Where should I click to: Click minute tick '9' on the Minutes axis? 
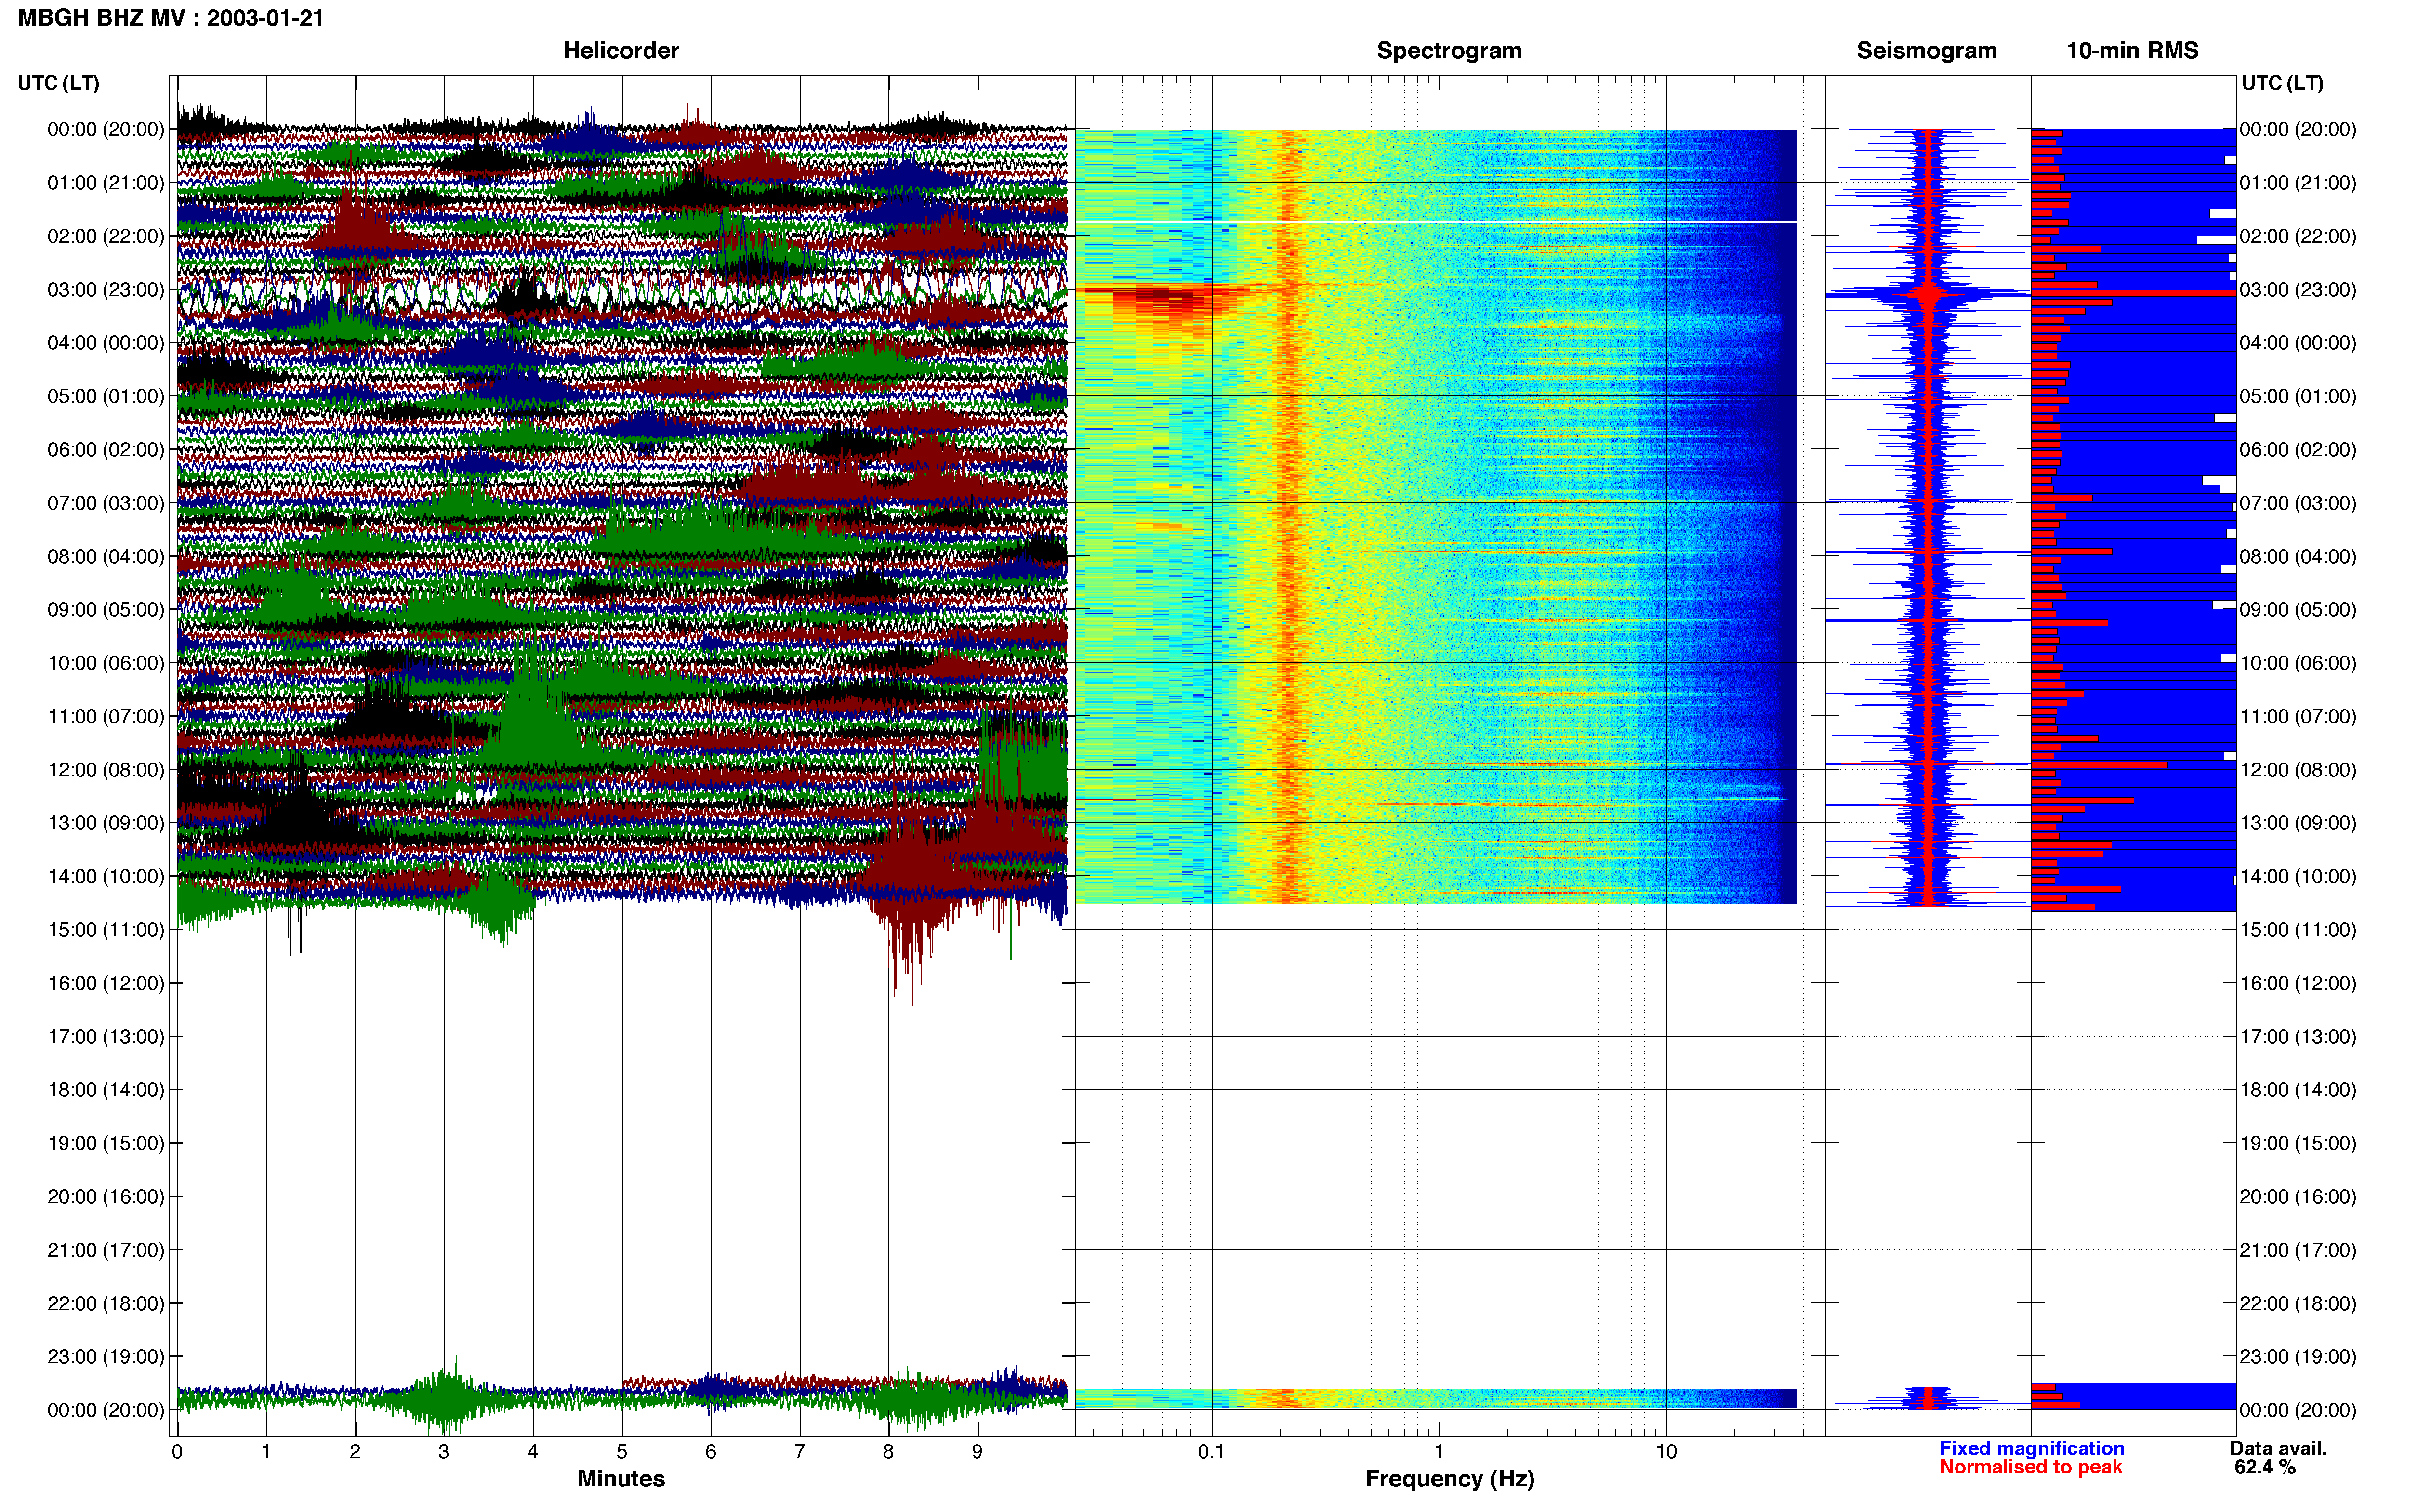977,1452
